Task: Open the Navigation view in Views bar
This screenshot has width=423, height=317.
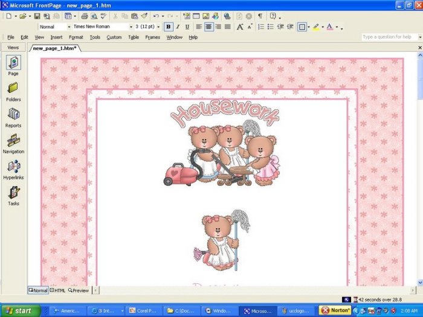Action: point(13,144)
